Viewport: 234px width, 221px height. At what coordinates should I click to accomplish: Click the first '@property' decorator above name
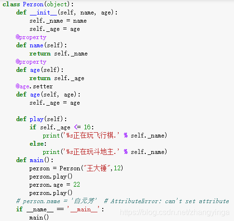pos(31,37)
